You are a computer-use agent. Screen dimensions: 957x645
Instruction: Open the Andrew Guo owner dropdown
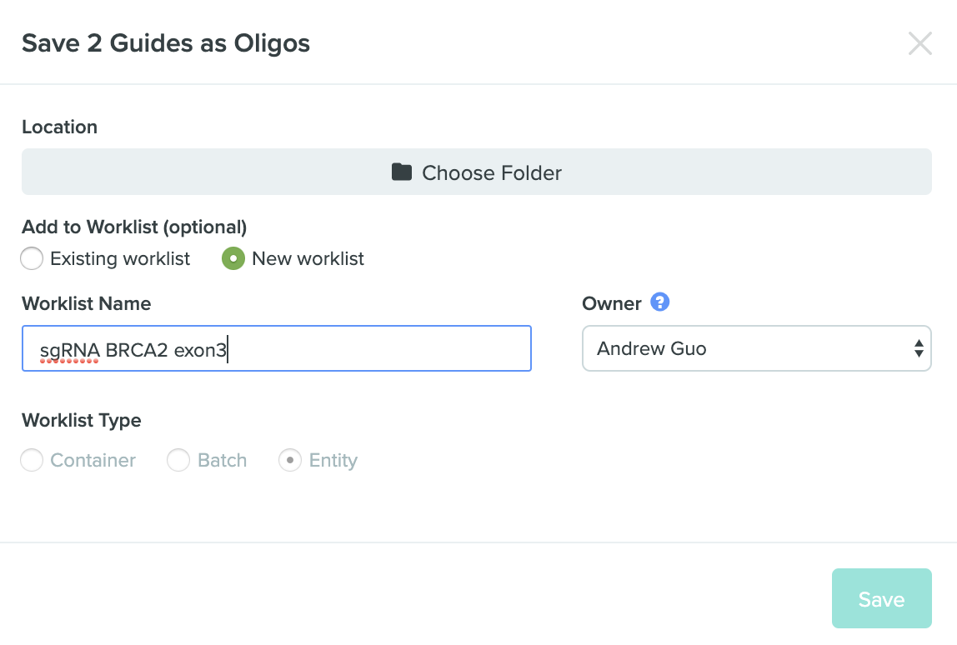[x=757, y=348]
